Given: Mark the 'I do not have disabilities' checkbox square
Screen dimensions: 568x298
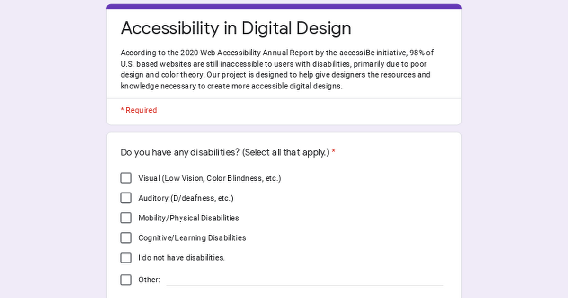Looking at the screenshot, I should 126,257.
